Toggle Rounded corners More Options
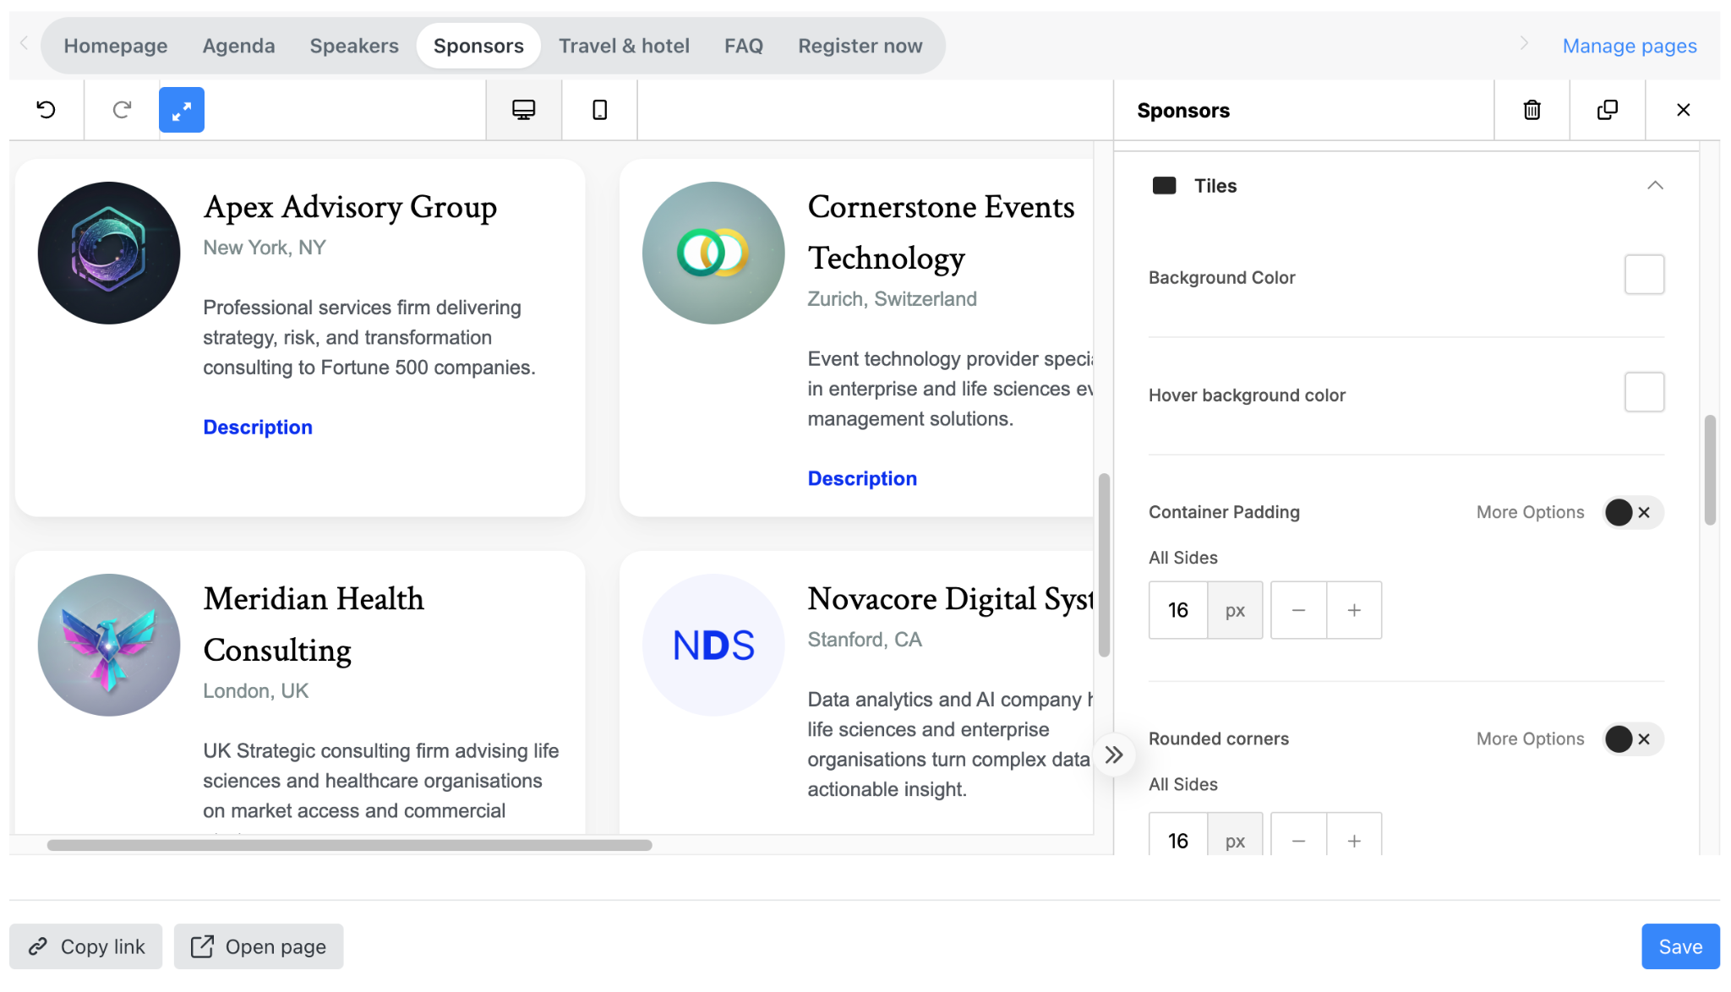The height and width of the screenshot is (992, 1731). (x=1633, y=739)
